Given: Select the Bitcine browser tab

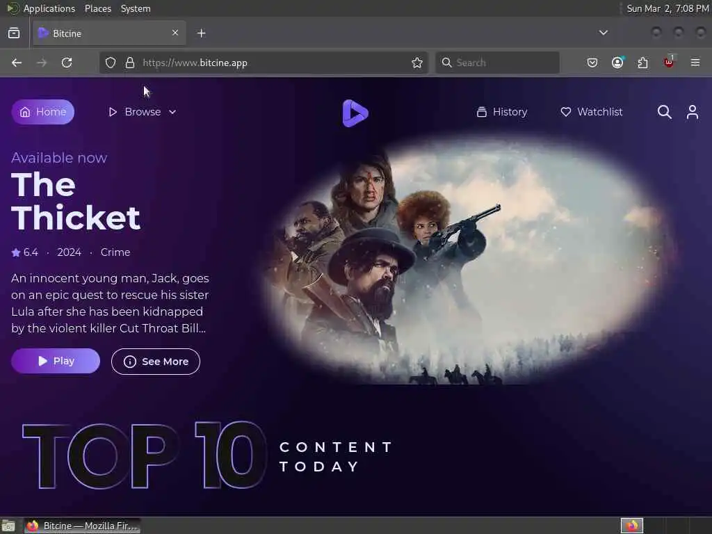Looking at the screenshot, I should click(x=109, y=33).
